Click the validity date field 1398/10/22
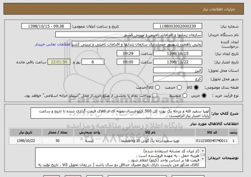Screen dimensions: 251x177 [177, 62]
